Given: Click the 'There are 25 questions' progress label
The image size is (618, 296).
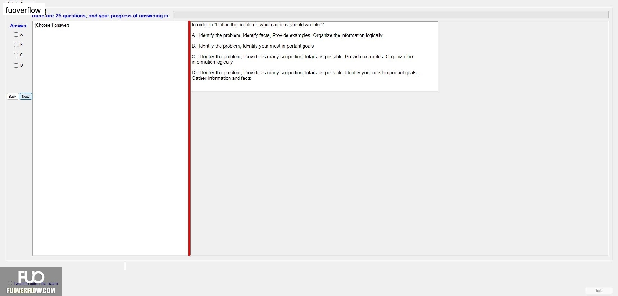Looking at the screenshot, I should (100, 16).
